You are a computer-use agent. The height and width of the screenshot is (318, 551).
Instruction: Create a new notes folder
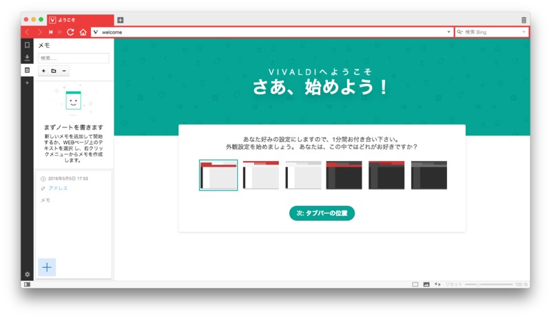(x=54, y=71)
